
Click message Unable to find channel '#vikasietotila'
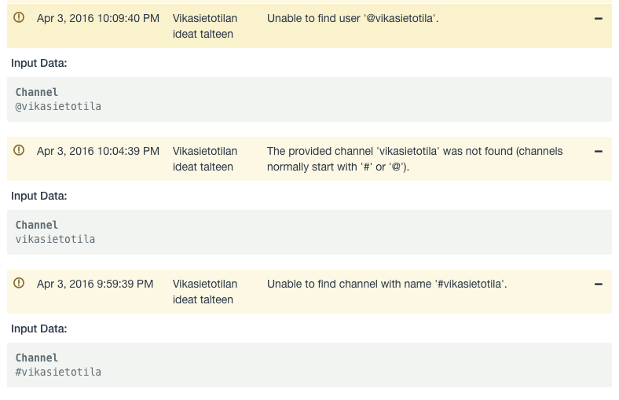(x=386, y=284)
